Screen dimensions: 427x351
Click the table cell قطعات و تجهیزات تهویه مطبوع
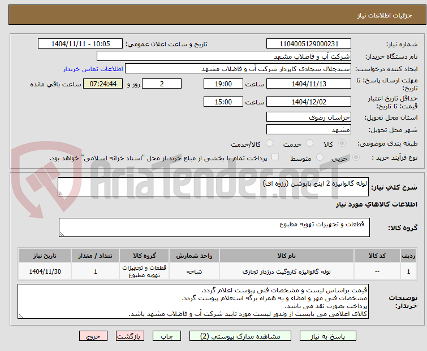coord(144,271)
